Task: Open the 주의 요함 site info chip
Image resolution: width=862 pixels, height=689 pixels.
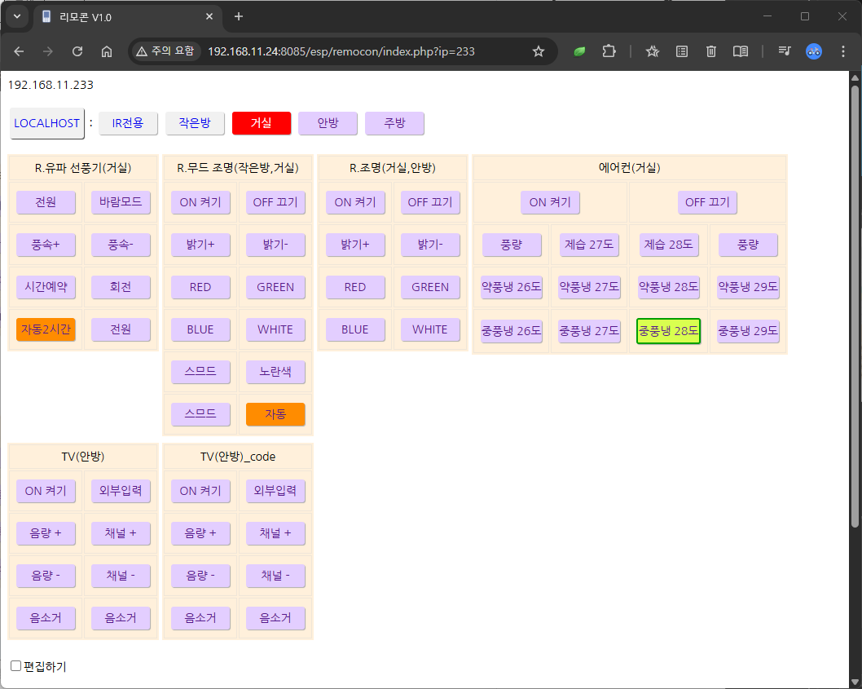Action: click(x=165, y=51)
